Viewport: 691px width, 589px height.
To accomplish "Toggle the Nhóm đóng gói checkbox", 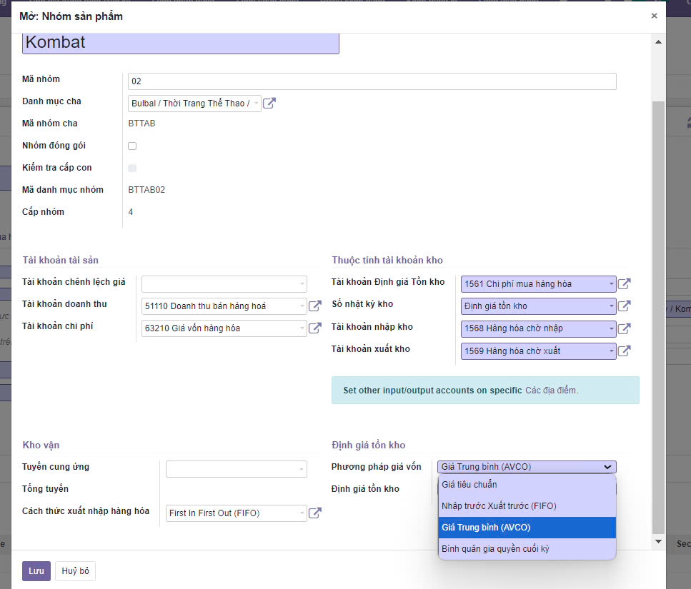I will (132, 146).
